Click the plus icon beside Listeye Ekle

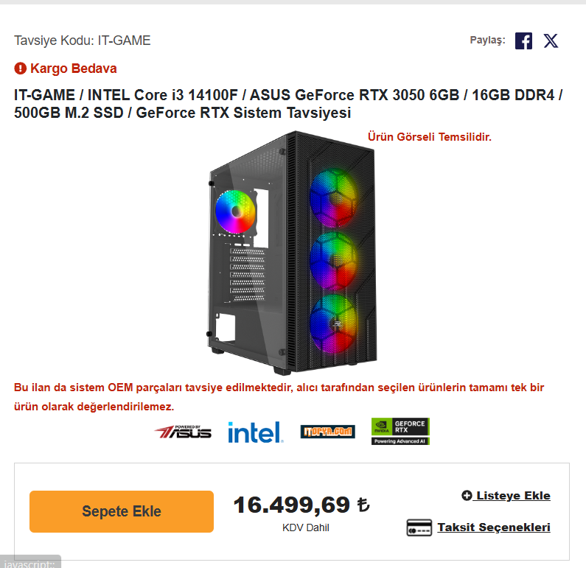point(467,496)
